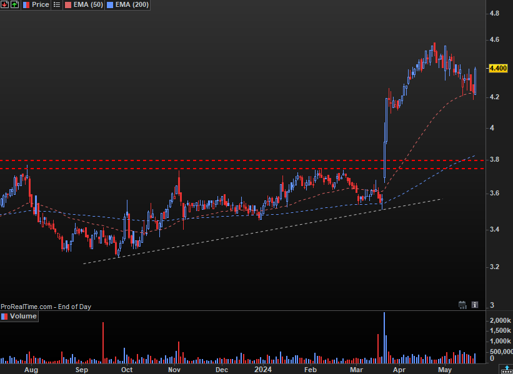
Task: Click the ProRealTime.com - End of Day text
Action: (46, 307)
